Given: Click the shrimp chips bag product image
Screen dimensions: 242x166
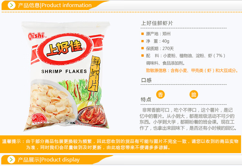Looking at the screenshot, I should tap(66, 76).
